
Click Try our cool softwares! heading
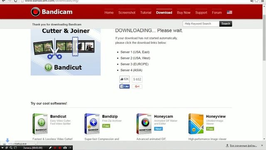pos(49,103)
